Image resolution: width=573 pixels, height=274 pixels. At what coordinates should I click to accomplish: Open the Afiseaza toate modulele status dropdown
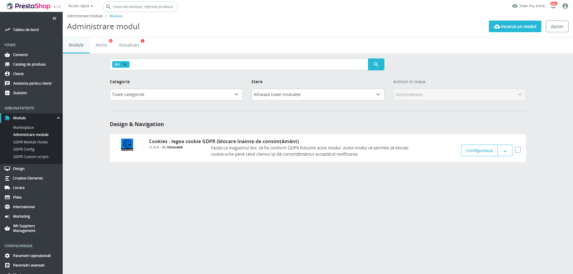pos(318,95)
